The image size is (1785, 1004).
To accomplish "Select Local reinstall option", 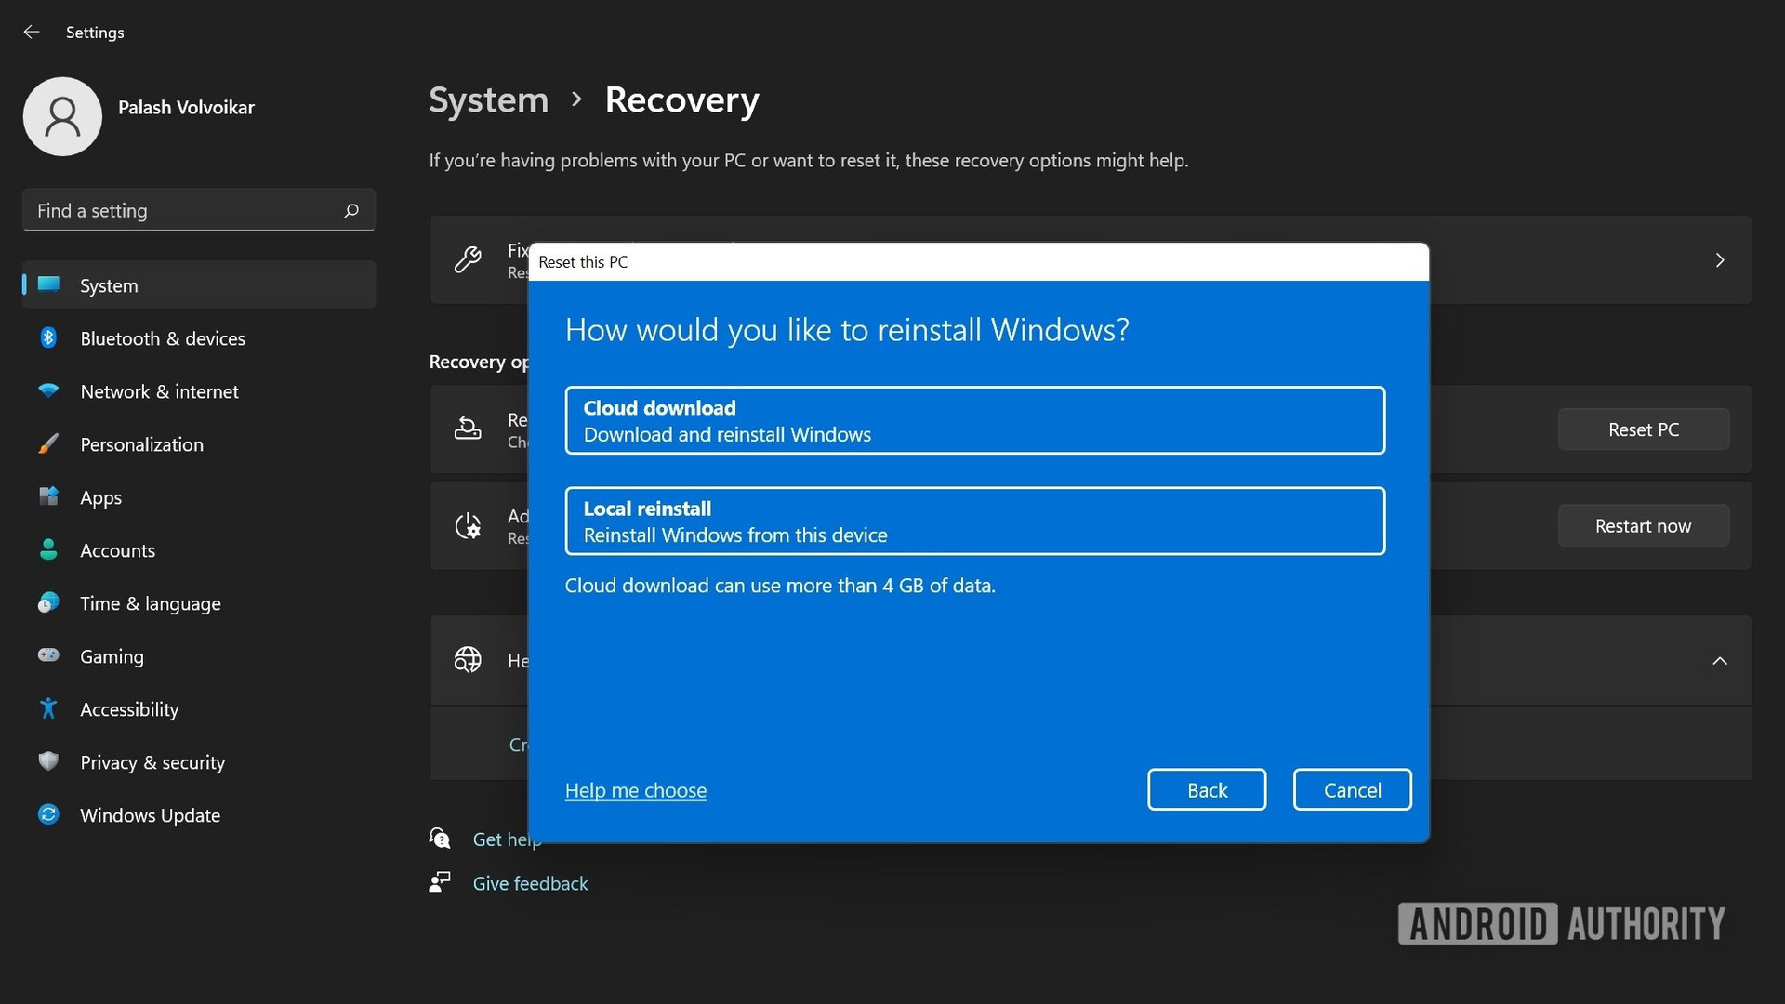I will [x=976, y=520].
